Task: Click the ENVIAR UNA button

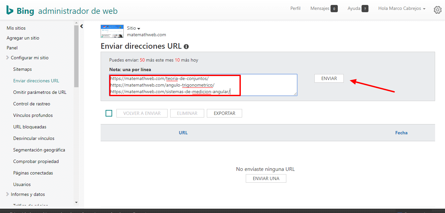Action: coord(266,178)
